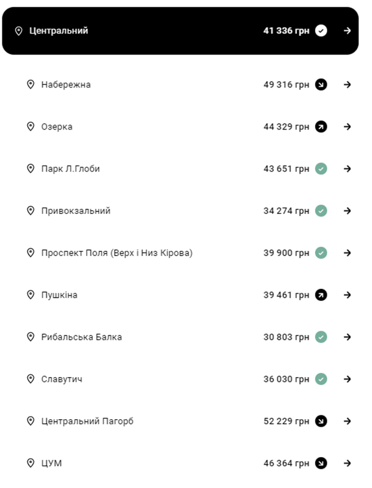Click the white checkmark in Центральний header
The width and height of the screenshot is (372, 488).
321,31
